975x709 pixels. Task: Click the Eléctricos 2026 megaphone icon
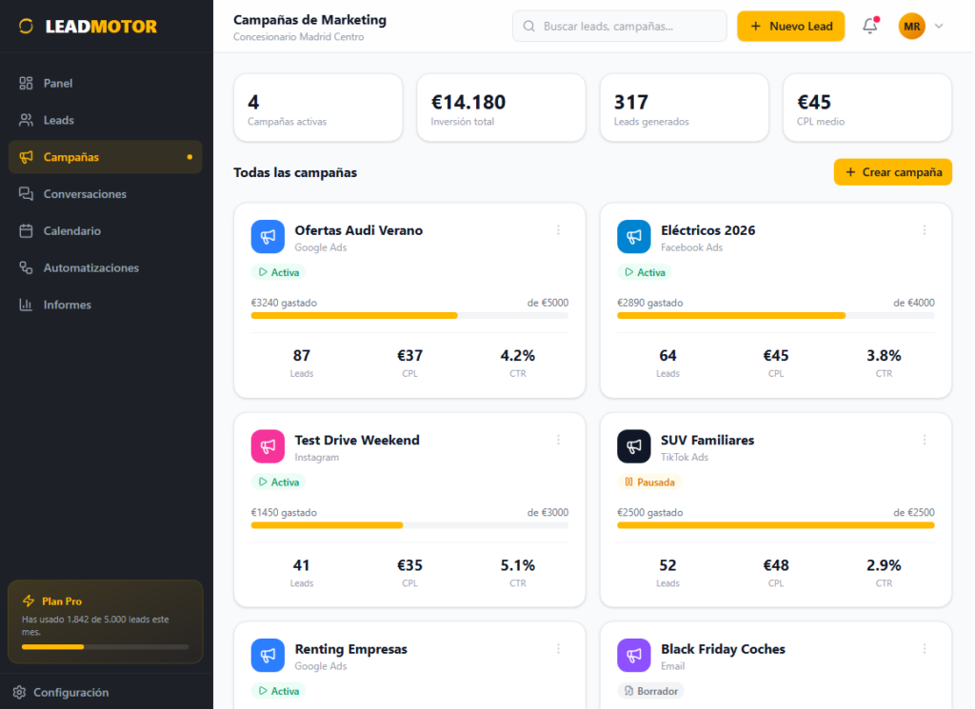633,237
